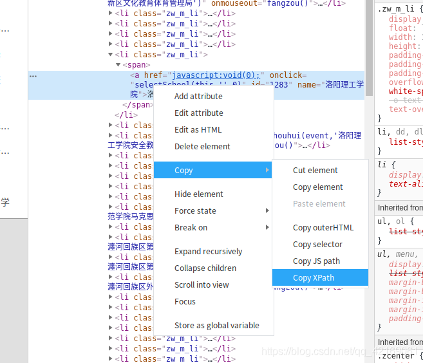Select Edit as HTML option
423x363 pixels.
(198, 130)
